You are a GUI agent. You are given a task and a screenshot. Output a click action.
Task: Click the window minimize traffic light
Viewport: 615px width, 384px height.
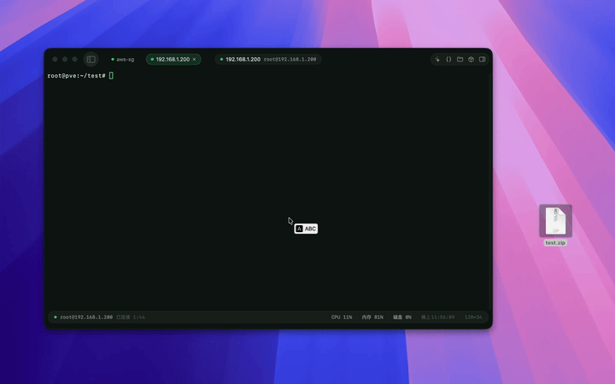[x=65, y=60]
